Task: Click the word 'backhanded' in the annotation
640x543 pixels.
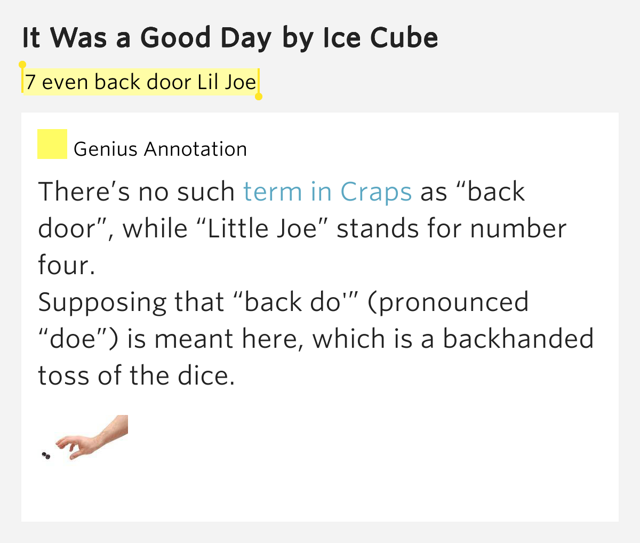Action: click(x=518, y=339)
